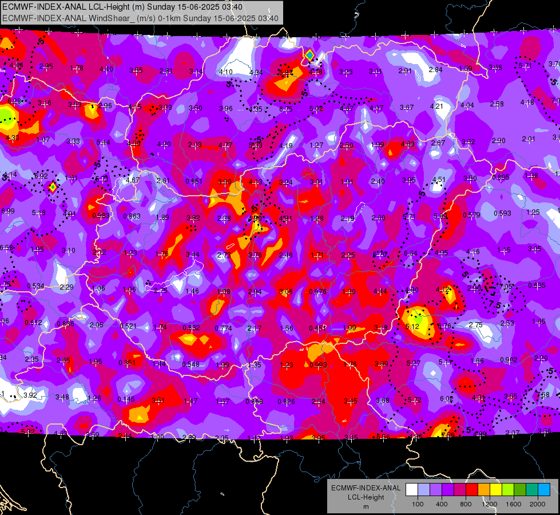Click the wind shear value '0.868'
Screen dimensions: 560x515
[255, 401]
